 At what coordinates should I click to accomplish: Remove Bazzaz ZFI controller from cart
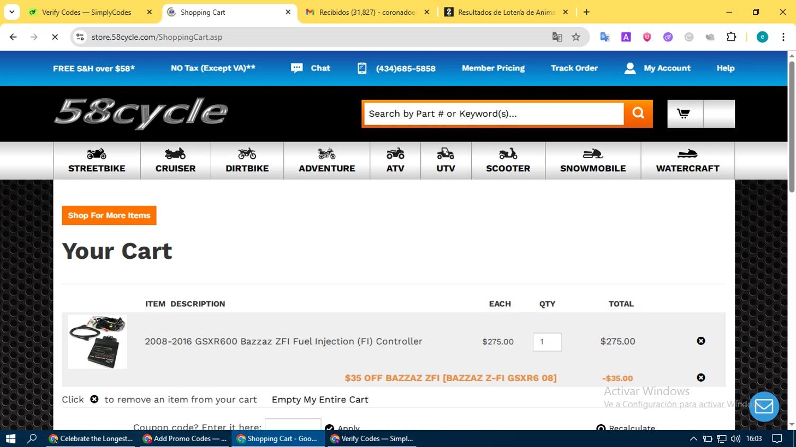701,341
